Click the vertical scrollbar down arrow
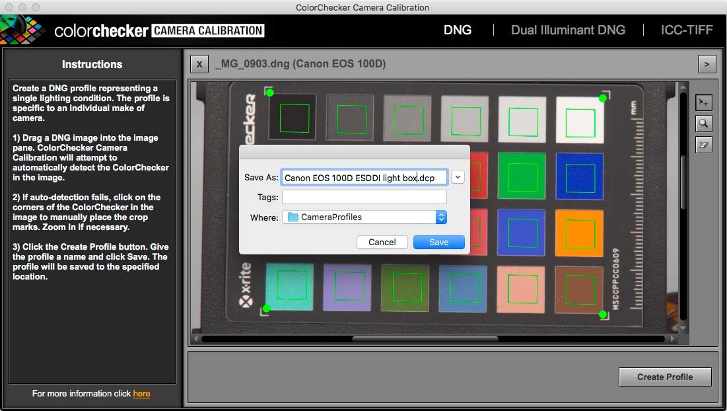727x411 pixels. [x=683, y=328]
